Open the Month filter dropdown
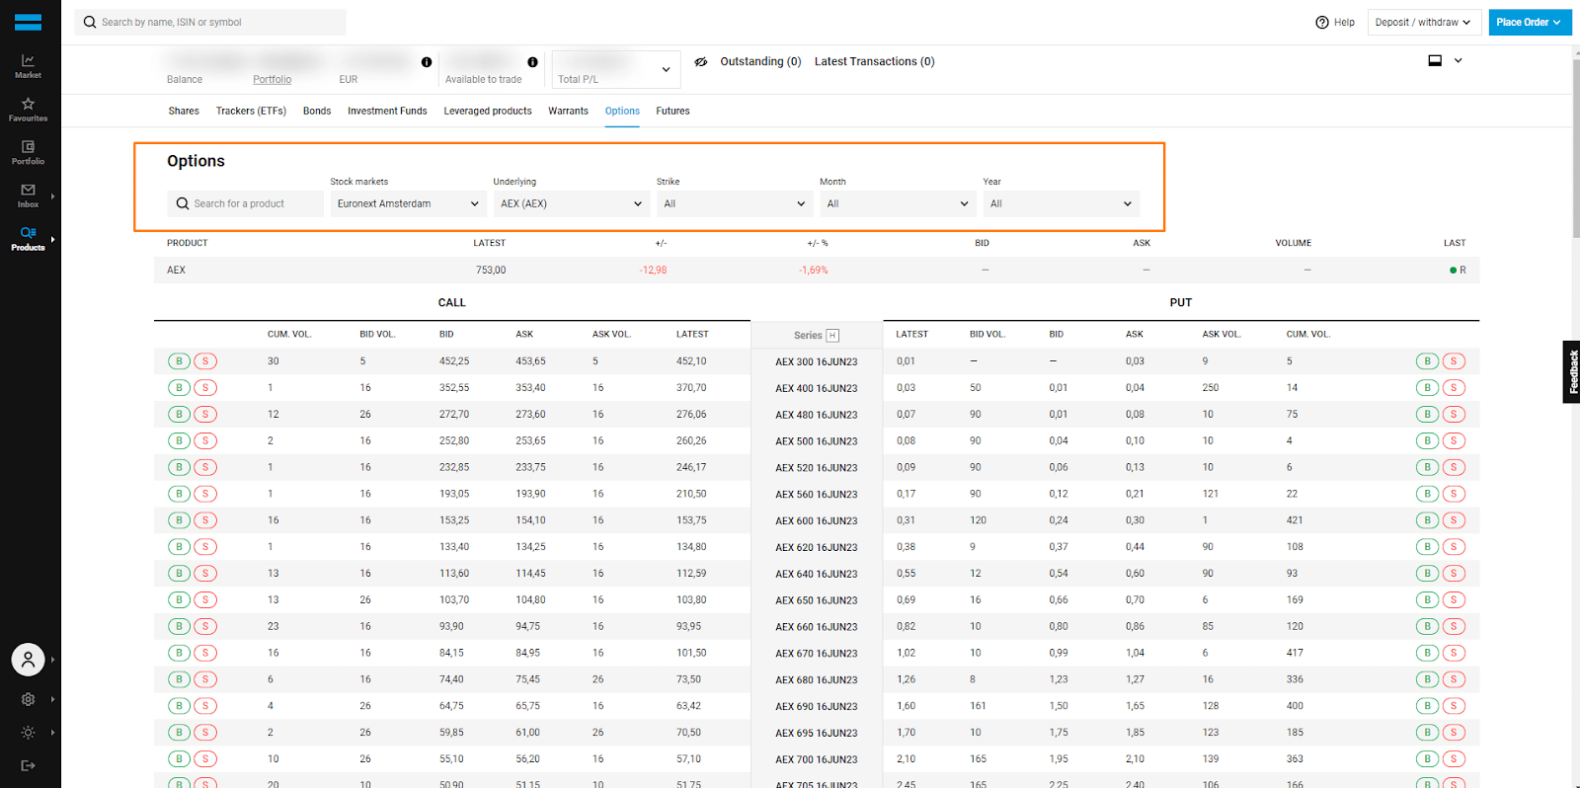 click(x=898, y=203)
